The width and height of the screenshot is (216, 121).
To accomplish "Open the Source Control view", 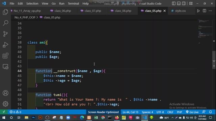I will point(5,34).
